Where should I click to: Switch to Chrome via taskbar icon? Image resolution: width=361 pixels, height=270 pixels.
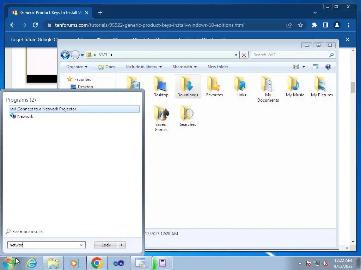[x=97, y=263]
